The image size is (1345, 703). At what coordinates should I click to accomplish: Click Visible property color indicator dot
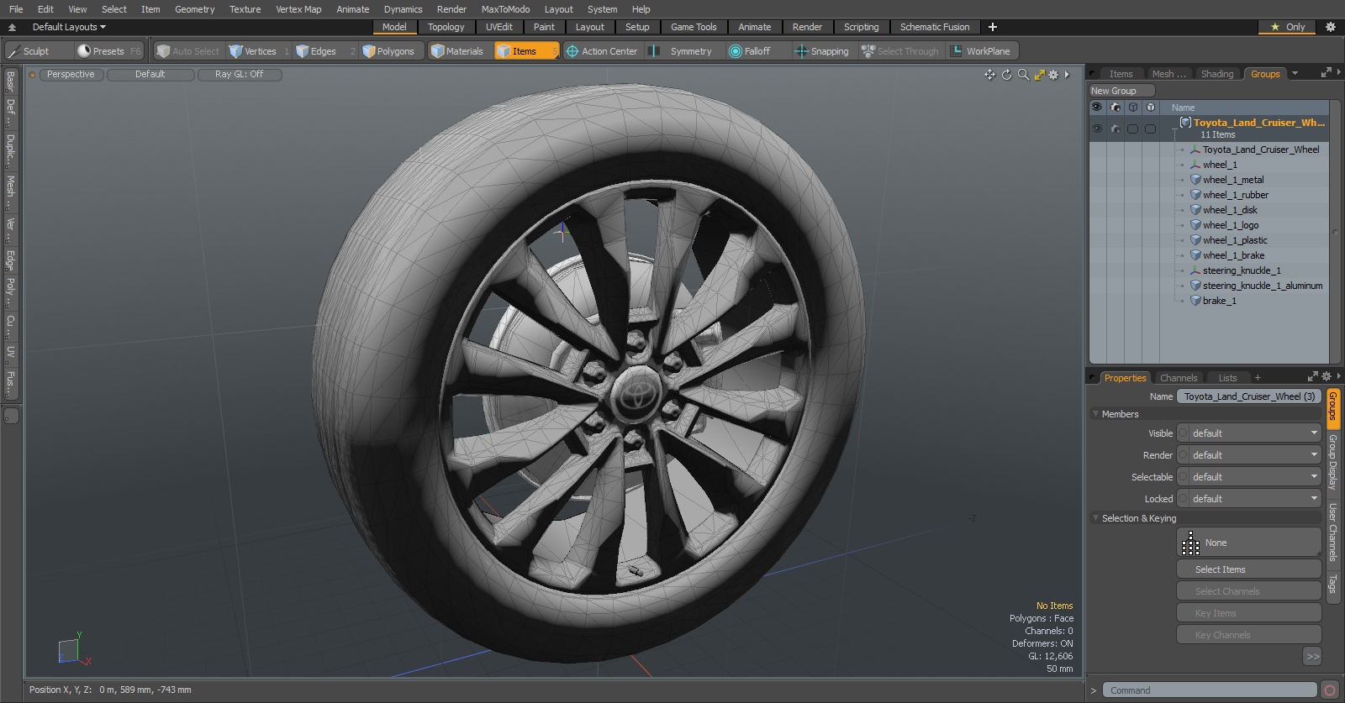point(1184,433)
